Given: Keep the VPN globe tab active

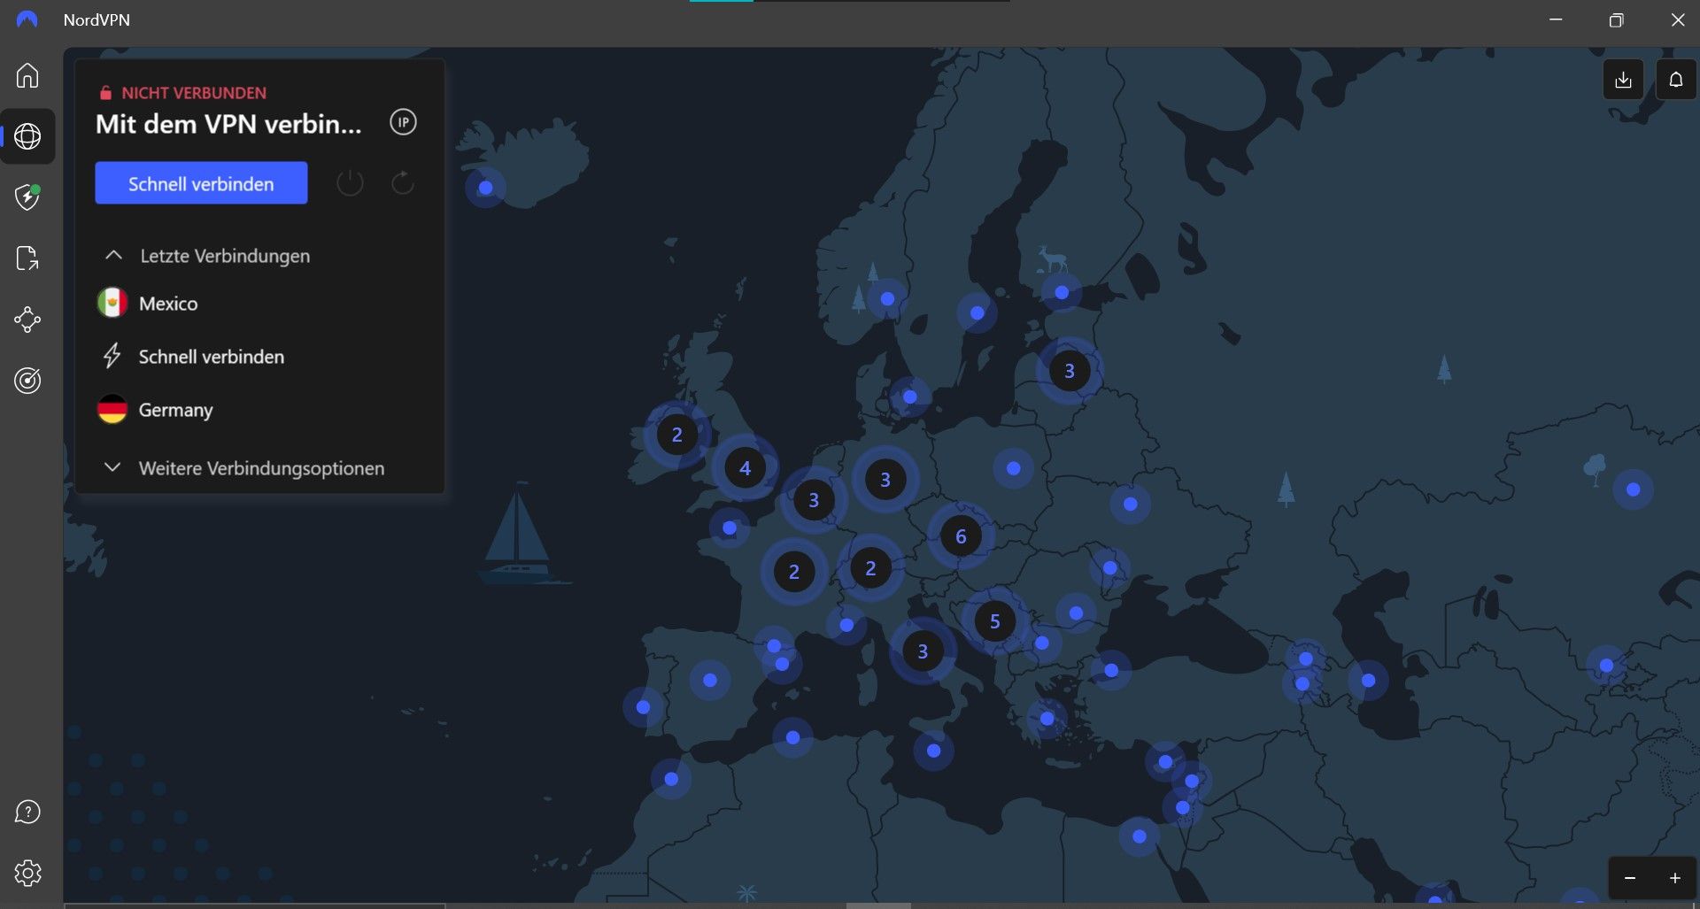Looking at the screenshot, I should pyautogui.click(x=28, y=135).
